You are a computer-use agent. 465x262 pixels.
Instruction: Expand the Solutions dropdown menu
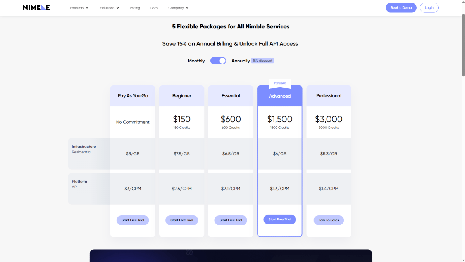(x=110, y=8)
